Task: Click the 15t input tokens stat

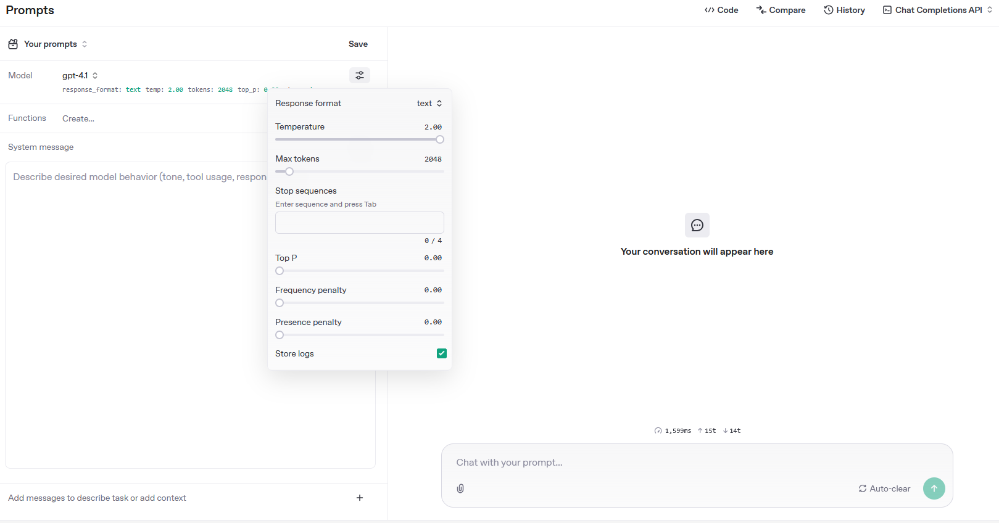Action: coord(707,430)
